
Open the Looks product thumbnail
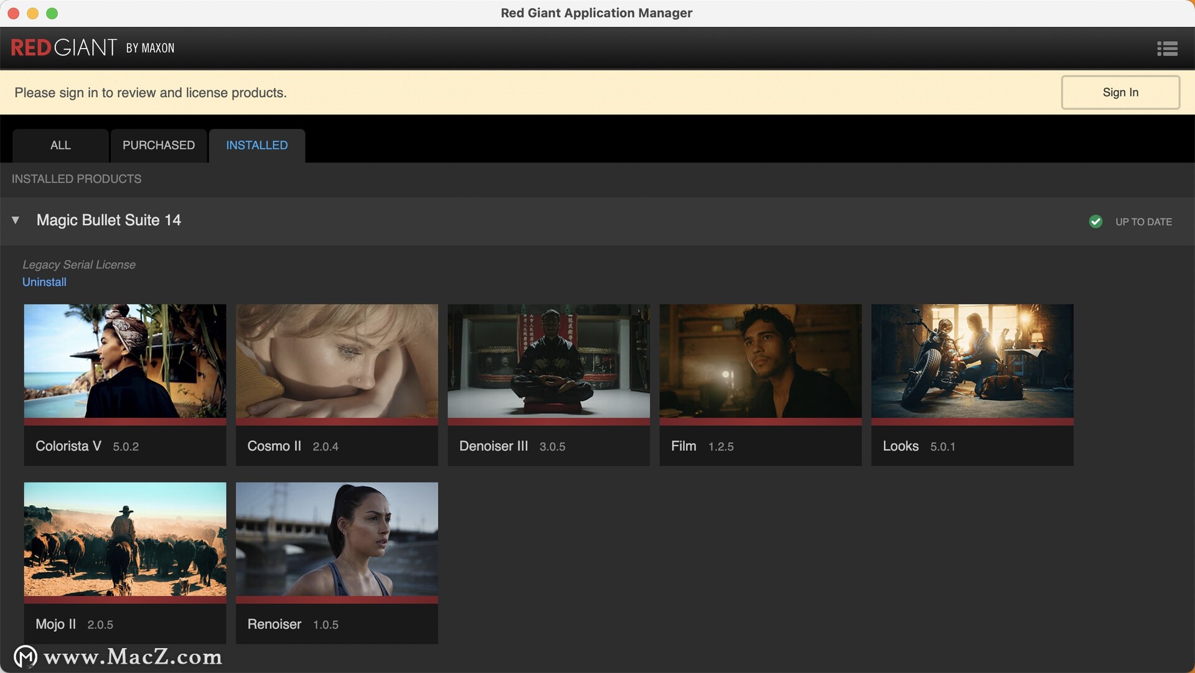pos(972,361)
